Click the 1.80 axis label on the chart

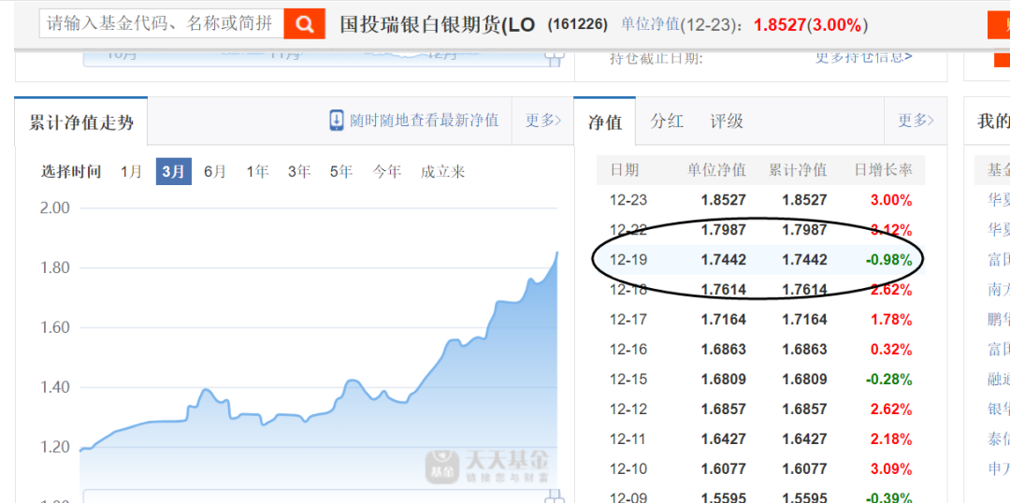55,267
